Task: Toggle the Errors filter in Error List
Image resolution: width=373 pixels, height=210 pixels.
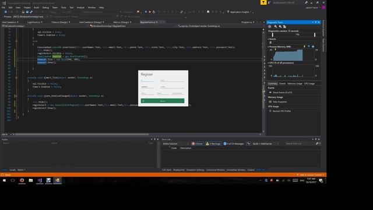Action: (x=198, y=143)
